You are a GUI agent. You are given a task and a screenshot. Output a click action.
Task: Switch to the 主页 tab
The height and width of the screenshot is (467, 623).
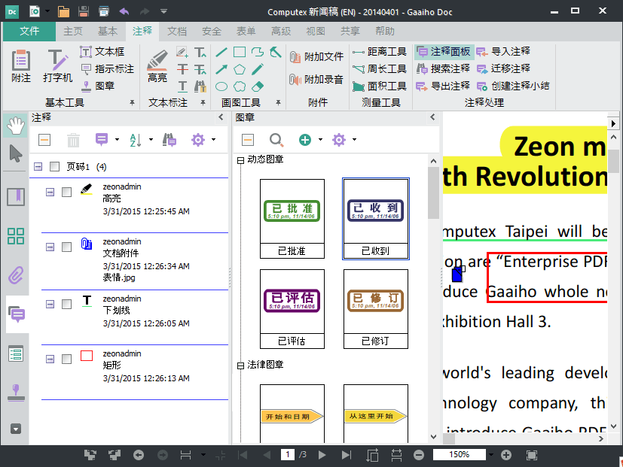[73, 32]
